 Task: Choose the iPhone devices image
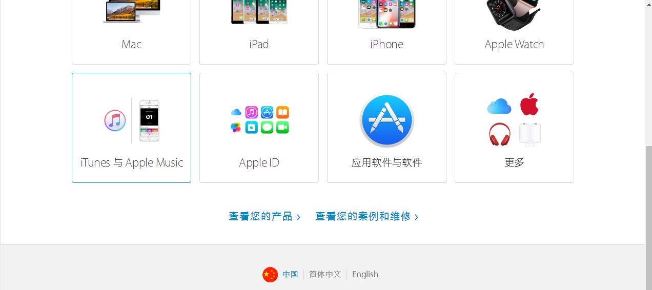click(x=386, y=14)
